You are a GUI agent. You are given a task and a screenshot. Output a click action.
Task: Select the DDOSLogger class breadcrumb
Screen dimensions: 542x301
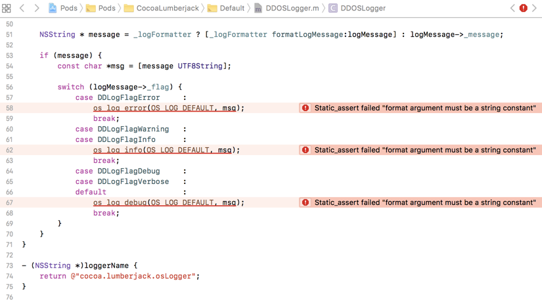point(357,8)
